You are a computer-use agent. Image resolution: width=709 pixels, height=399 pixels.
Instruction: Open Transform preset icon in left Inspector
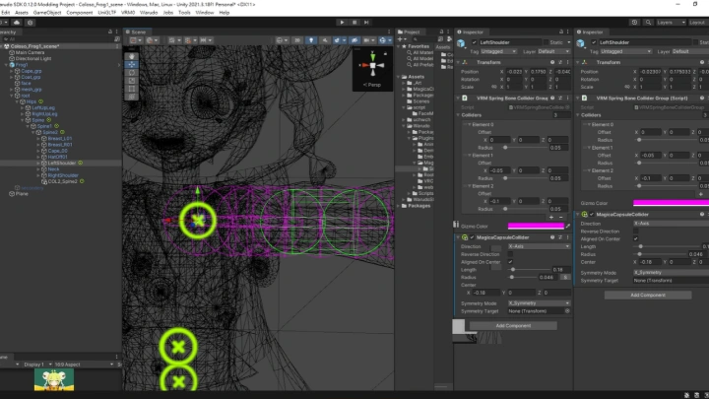tap(560, 62)
